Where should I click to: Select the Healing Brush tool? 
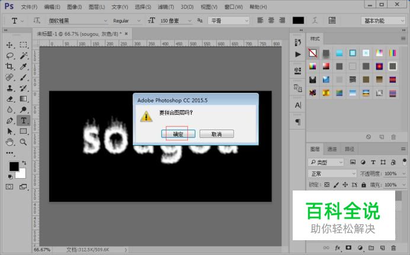[9, 78]
